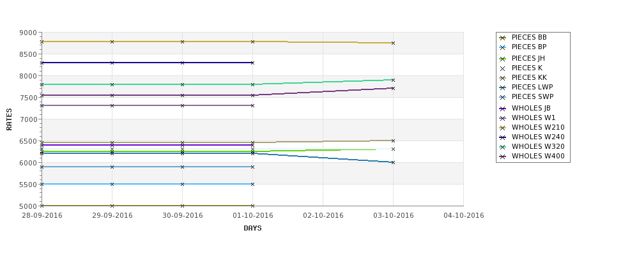Screen dimensions: 623x274
Task: Click WHOLES W240 data point on 01-10-2016
Action: (252, 63)
